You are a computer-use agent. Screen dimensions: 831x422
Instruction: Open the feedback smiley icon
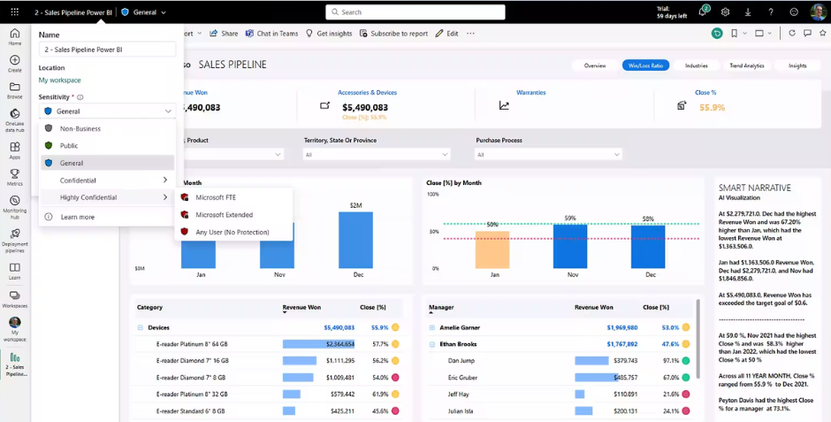coord(793,12)
